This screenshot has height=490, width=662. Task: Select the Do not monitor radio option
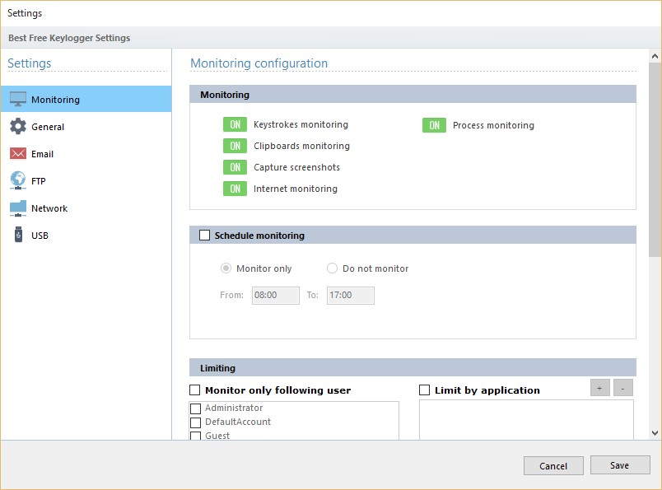333,268
